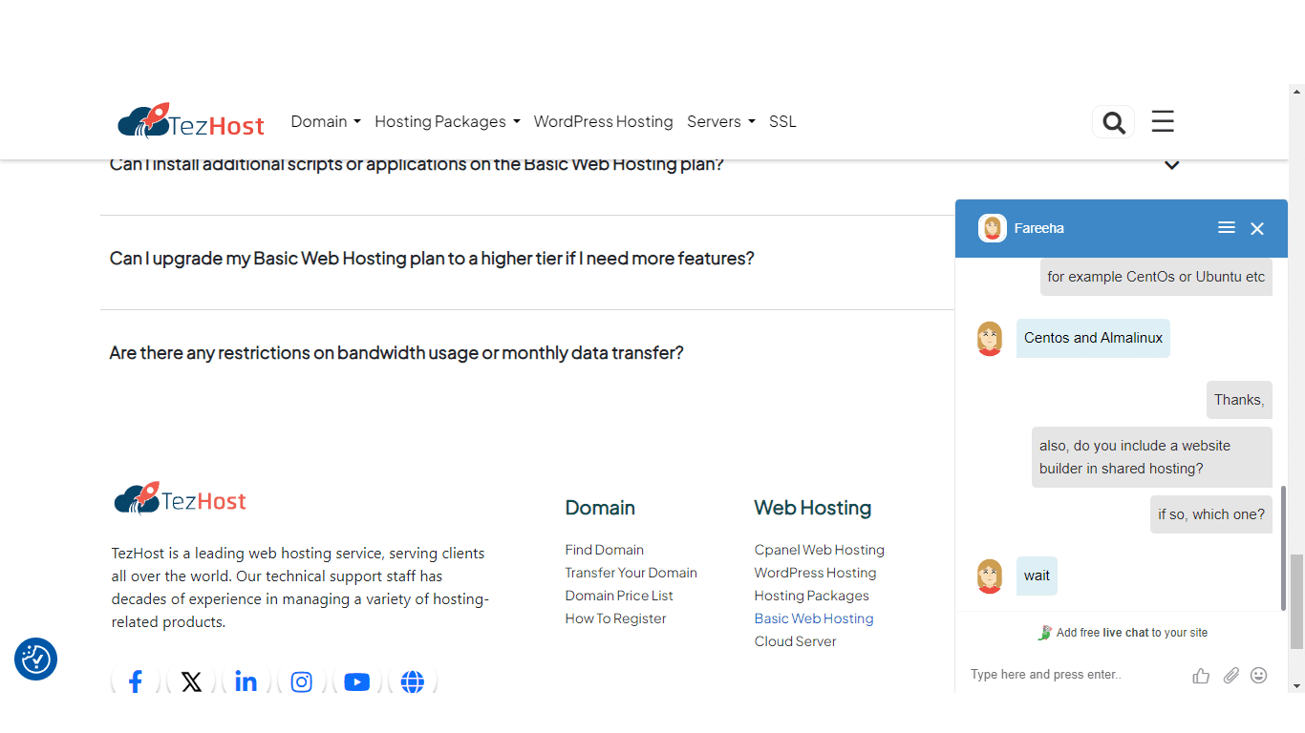Open How To Register footer link
Screen dimensions: 1305x733
coord(616,618)
